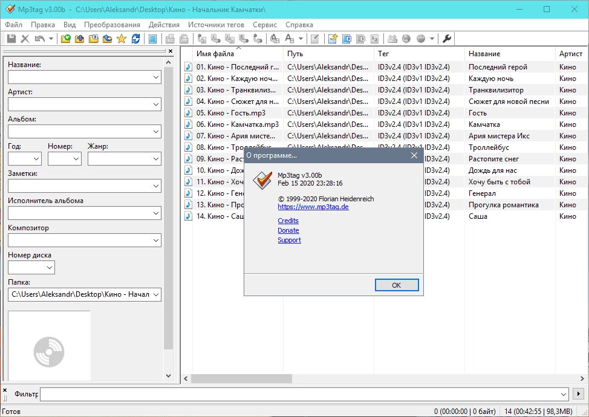Expand the Жанр combo box
This screenshot has width=589, height=417.
click(156, 159)
